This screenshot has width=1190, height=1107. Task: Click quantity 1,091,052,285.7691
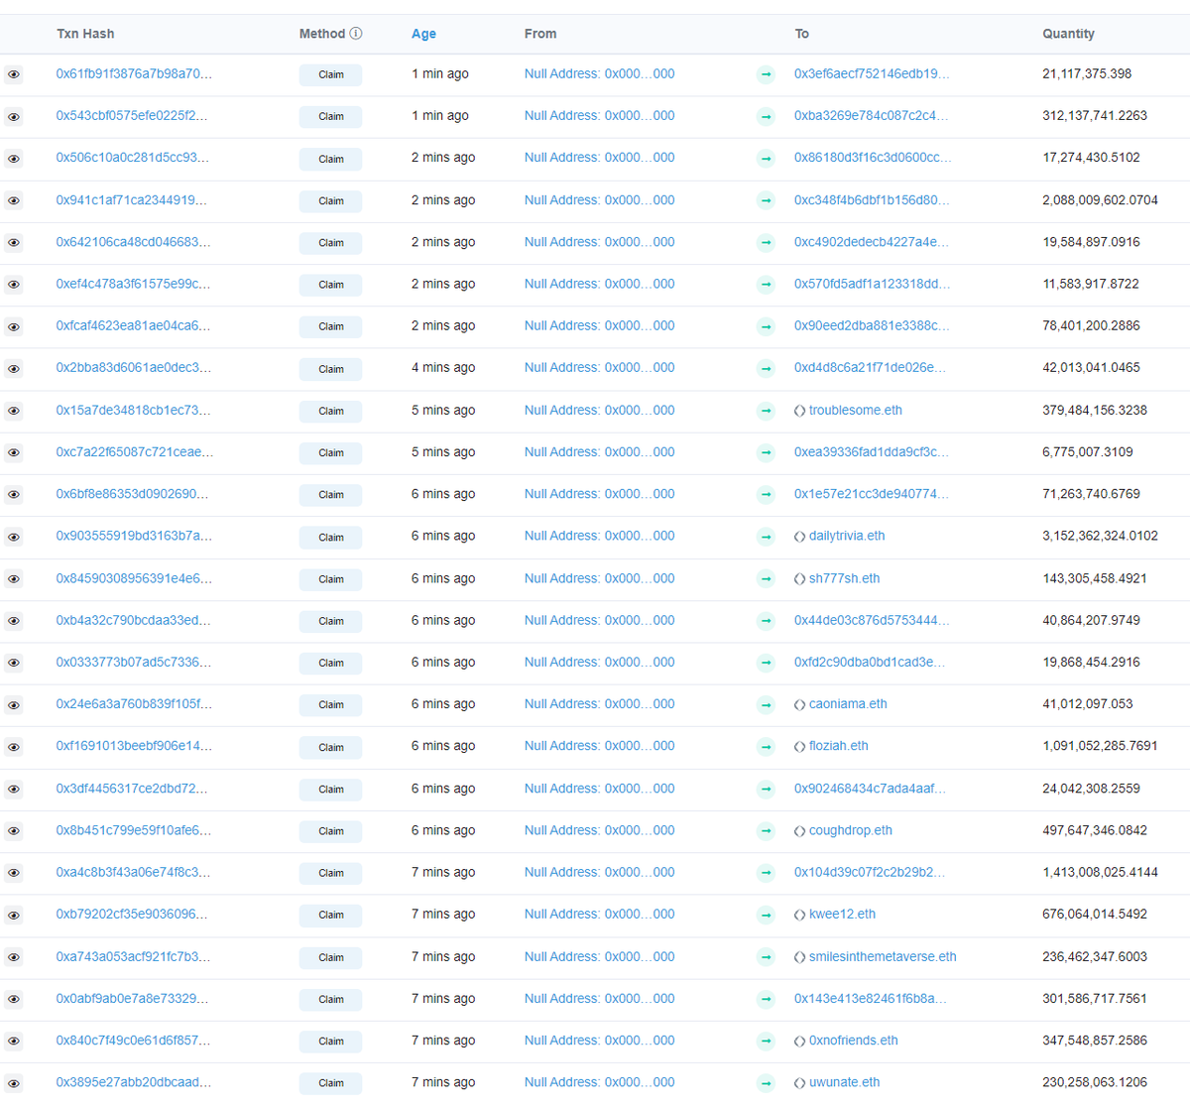[x=1100, y=746]
